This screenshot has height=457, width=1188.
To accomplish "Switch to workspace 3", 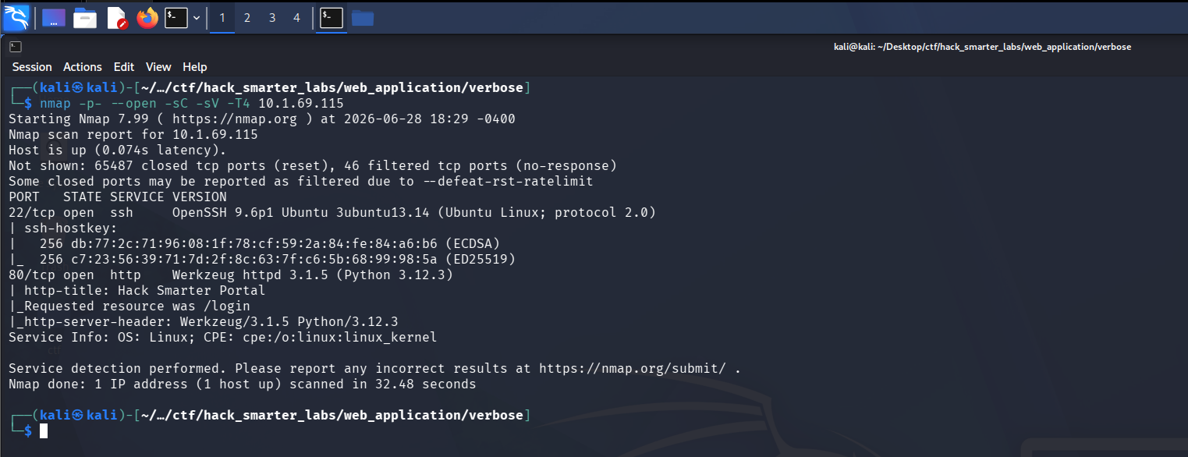I will (272, 17).
